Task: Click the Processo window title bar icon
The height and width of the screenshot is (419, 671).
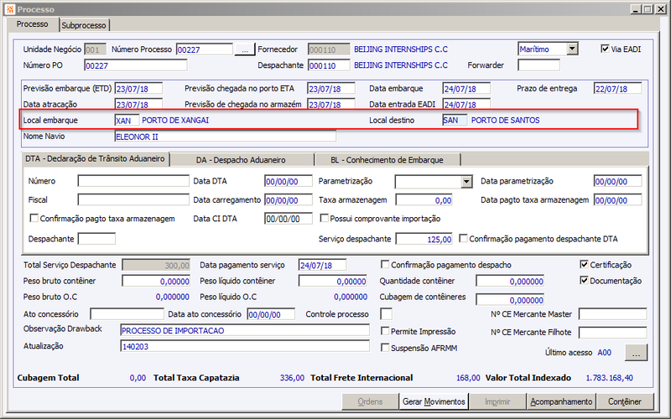Action: point(9,9)
